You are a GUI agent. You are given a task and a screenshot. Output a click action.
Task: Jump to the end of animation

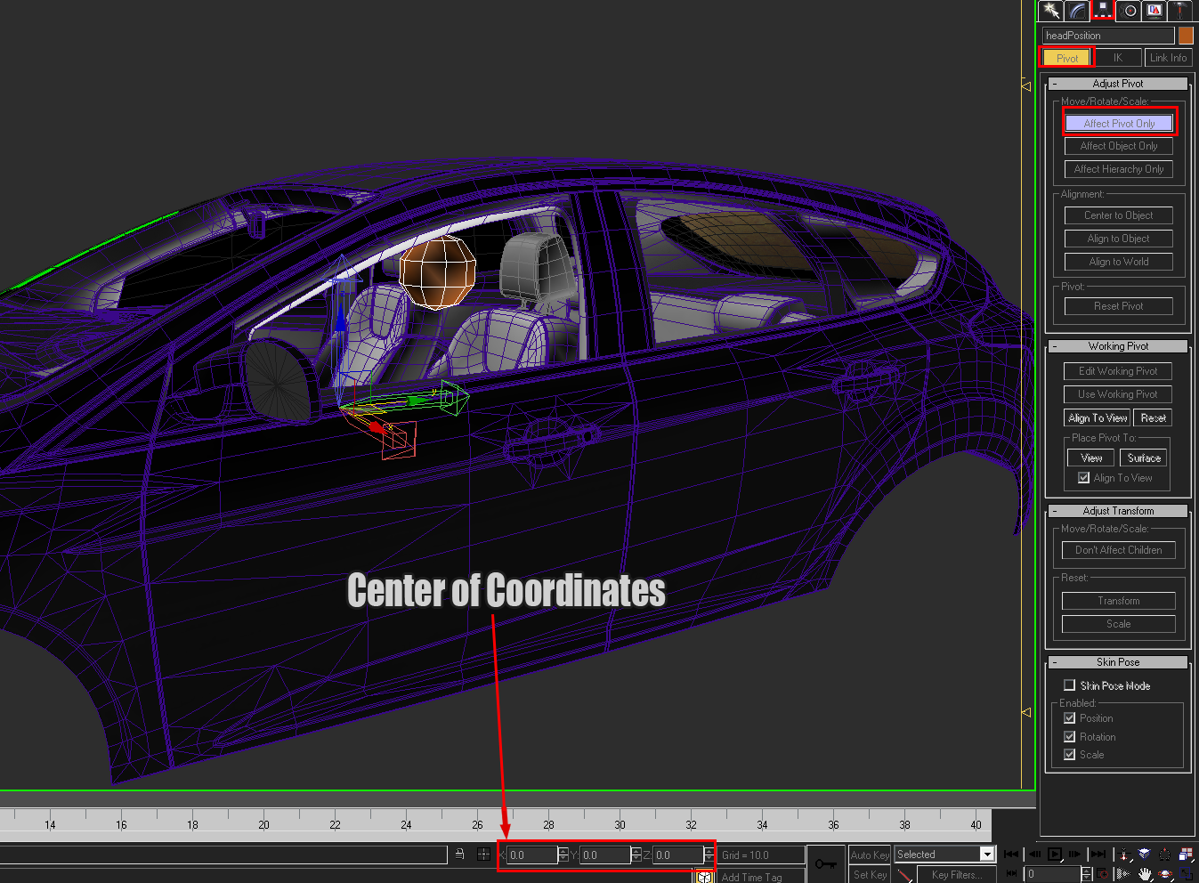[x=1098, y=854]
